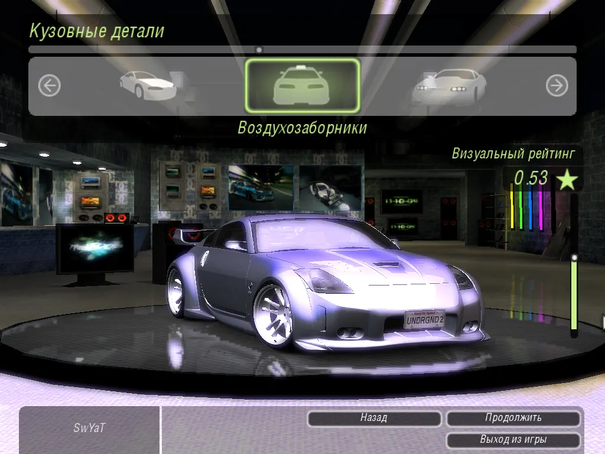
Task: Click the Кузовные детали heading
Action: [97, 31]
